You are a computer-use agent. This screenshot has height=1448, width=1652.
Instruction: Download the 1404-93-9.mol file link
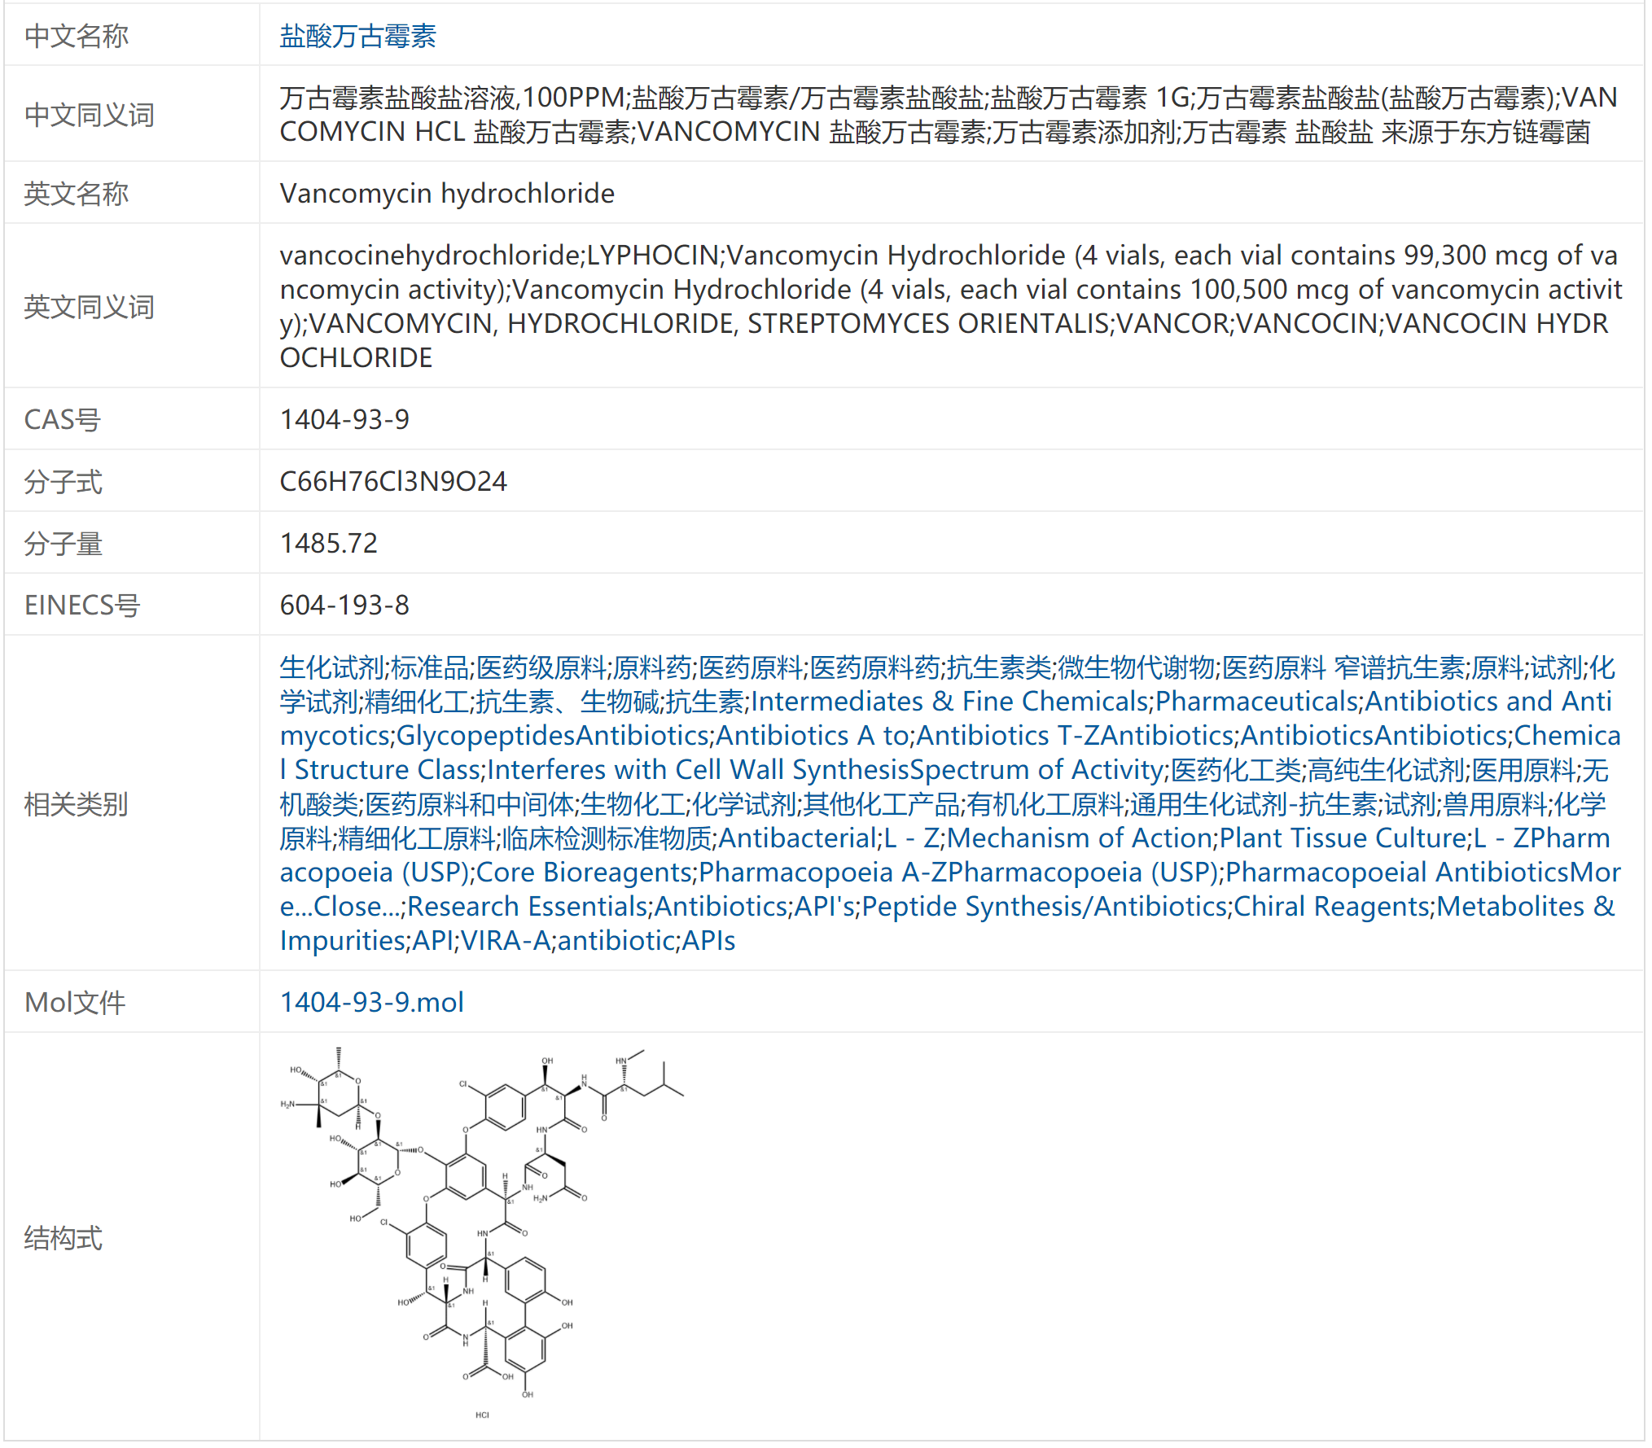click(371, 1002)
